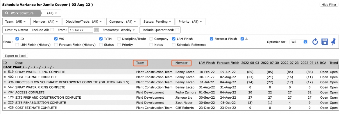Sort by the Team column header
The image size is (340, 114).
pyautogui.click(x=140, y=63)
